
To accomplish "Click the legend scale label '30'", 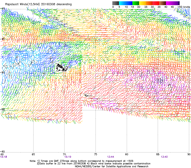I will [152, 7].
